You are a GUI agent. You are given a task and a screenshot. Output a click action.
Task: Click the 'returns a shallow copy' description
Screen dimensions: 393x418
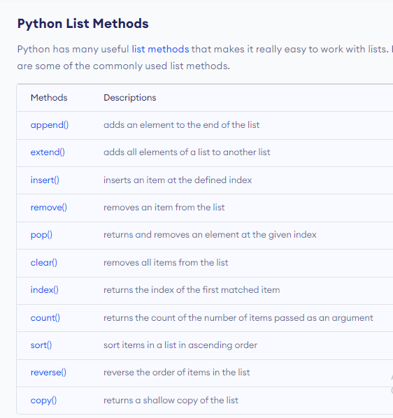[x=171, y=401]
